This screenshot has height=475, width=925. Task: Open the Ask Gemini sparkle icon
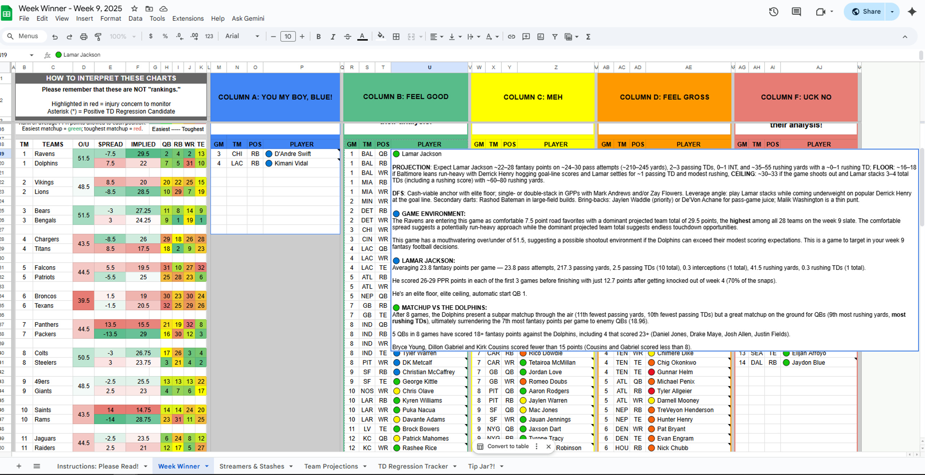tap(912, 12)
